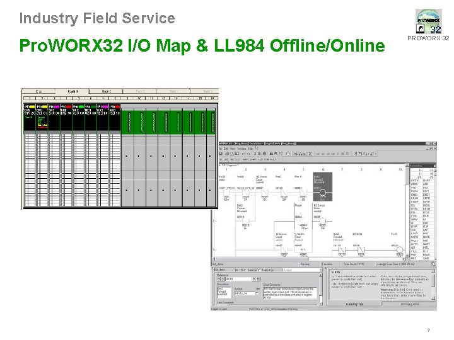Select column 7 header in ladder grid

click(342, 169)
